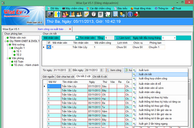This screenshot has height=128, width=194.
Task: Toggle the select-all checkbox in employee header
Action: click(x=49, y=43)
